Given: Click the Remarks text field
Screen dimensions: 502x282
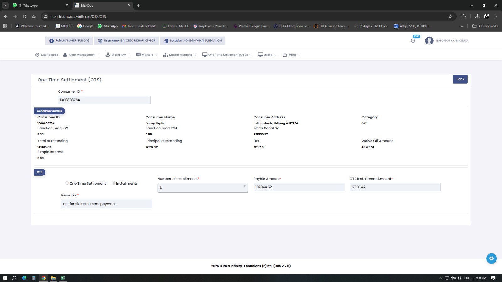Looking at the screenshot, I should [x=107, y=204].
